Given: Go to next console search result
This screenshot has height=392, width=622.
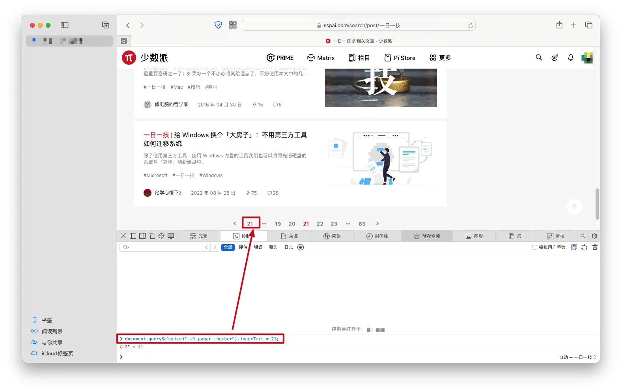Looking at the screenshot, I should click(215, 247).
